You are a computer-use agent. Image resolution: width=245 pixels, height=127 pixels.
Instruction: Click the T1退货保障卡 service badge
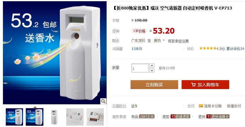(x=218, y=117)
